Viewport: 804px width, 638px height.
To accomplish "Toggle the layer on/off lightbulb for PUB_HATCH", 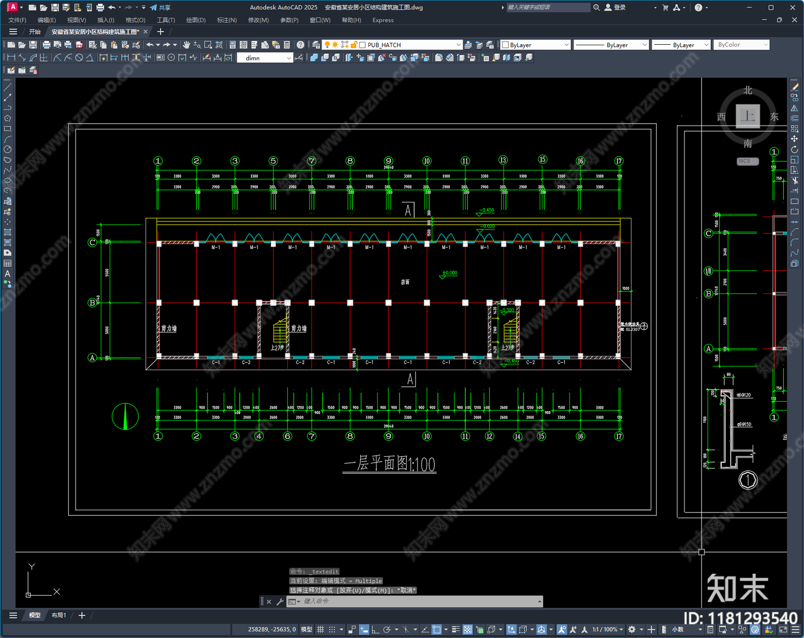I will [x=327, y=45].
